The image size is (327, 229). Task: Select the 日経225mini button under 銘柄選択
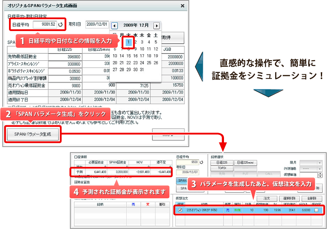click(245, 162)
